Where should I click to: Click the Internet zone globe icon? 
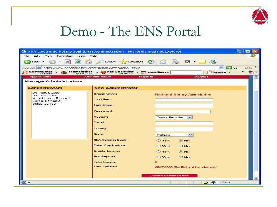tap(213, 182)
